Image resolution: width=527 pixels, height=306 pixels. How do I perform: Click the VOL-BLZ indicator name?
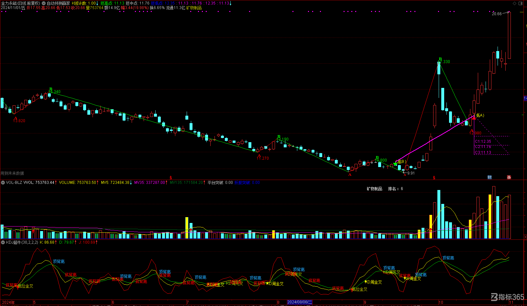click(14, 183)
